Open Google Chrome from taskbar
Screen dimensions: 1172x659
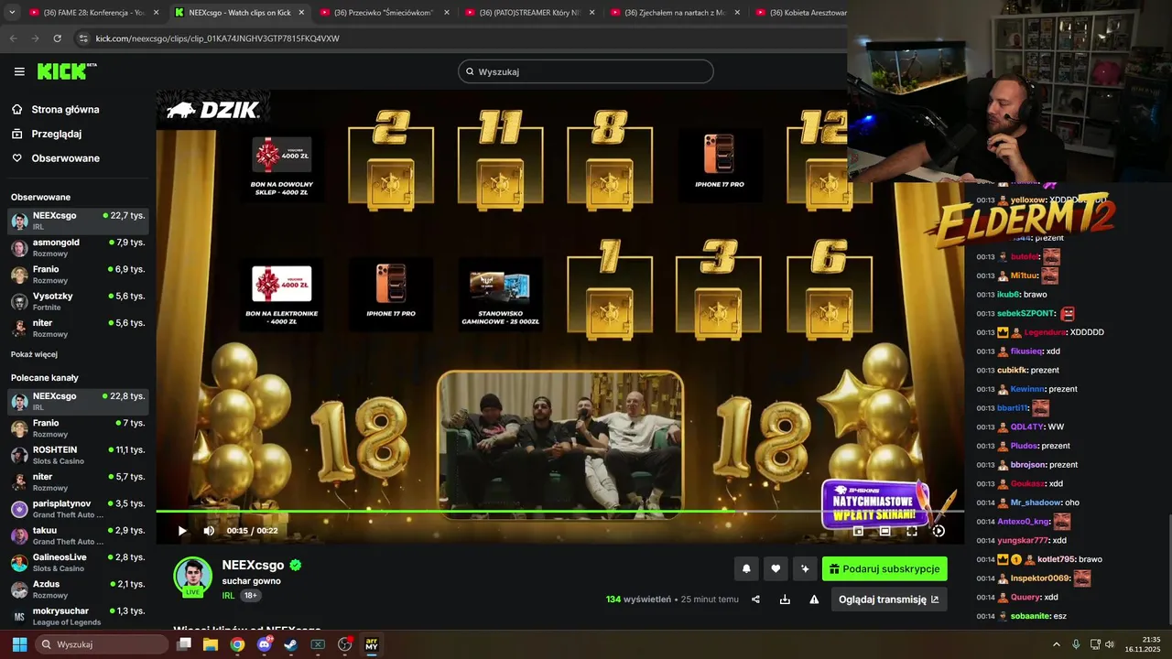point(237,644)
